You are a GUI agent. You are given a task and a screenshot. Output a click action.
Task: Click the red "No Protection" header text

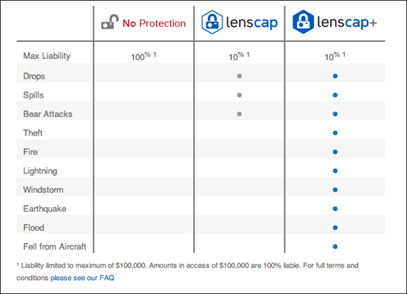pos(154,24)
